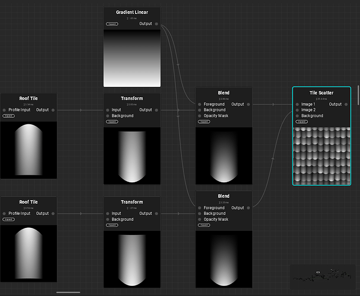Click the top Blend node's Foreground port
This screenshot has width=360, height=296.
(200, 104)
